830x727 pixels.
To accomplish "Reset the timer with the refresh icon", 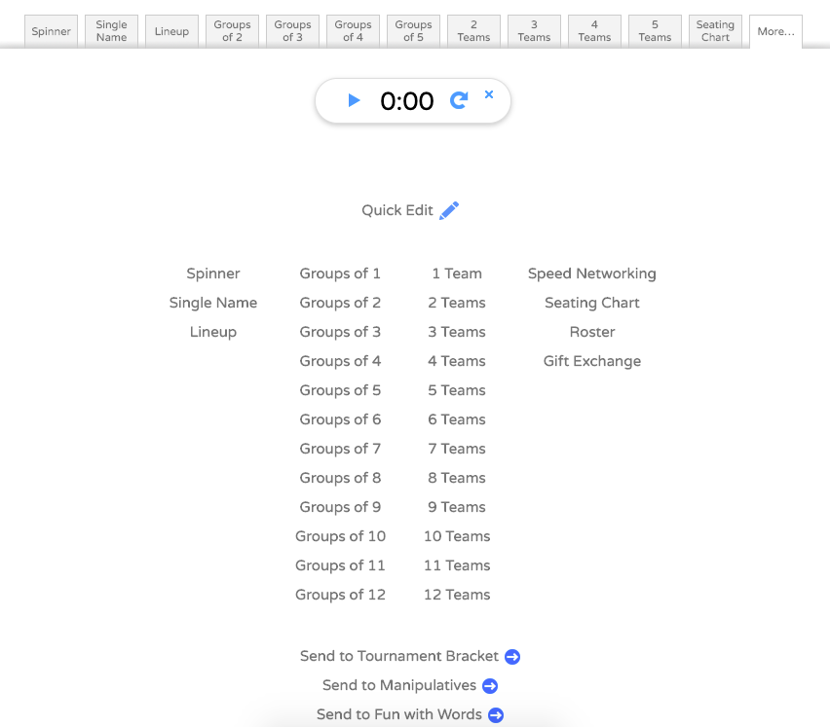I will pyautogui.click(x=459, y=100).
